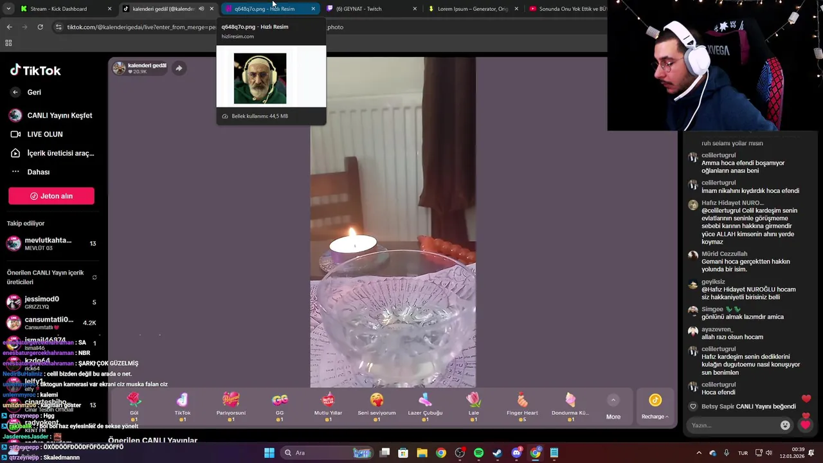823x463 pixels.
Task: Show hidden system tray icons
Action: point(699,453)
